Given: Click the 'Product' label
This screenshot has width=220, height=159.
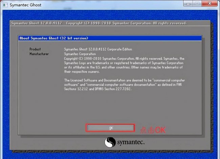Looking at the screenshot, I should coord(35,49).
